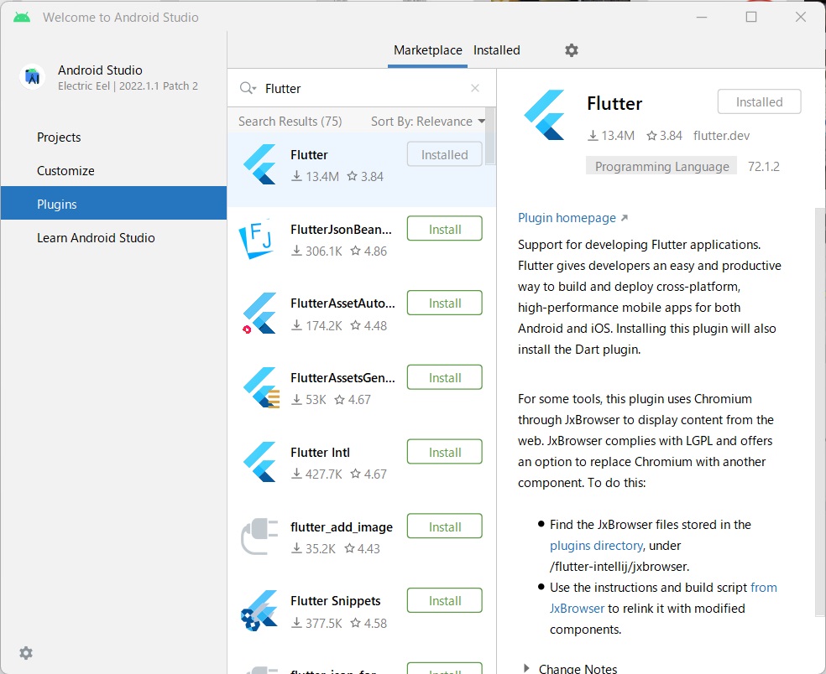Select the Marketplace tab
Viewport: 826px width, 674px height.
(427, 50)
